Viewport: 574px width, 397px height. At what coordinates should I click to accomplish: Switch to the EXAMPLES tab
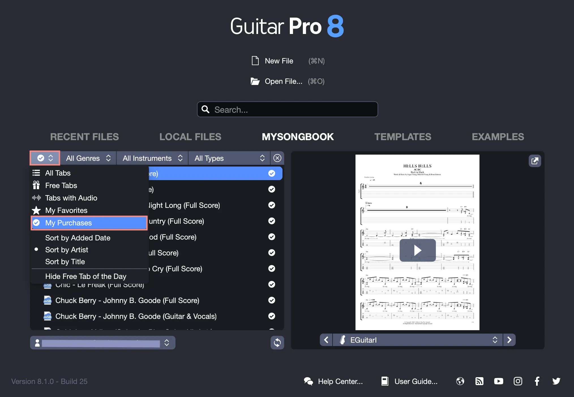[x=498, y=137]
